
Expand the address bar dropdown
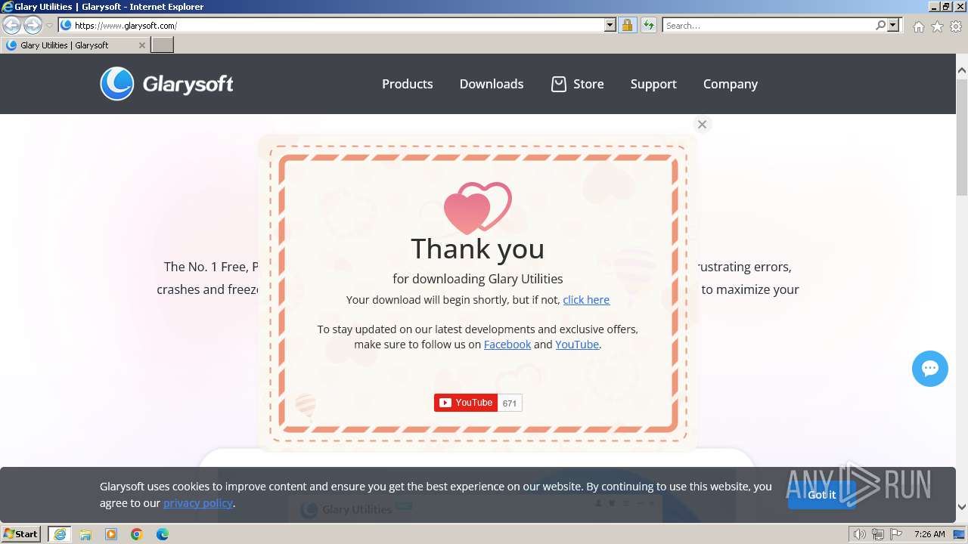pyautogui.click(x=610, y=25)
